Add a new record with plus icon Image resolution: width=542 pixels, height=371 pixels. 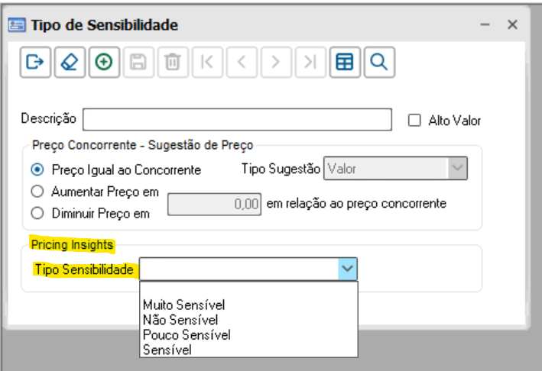point(103,63)
